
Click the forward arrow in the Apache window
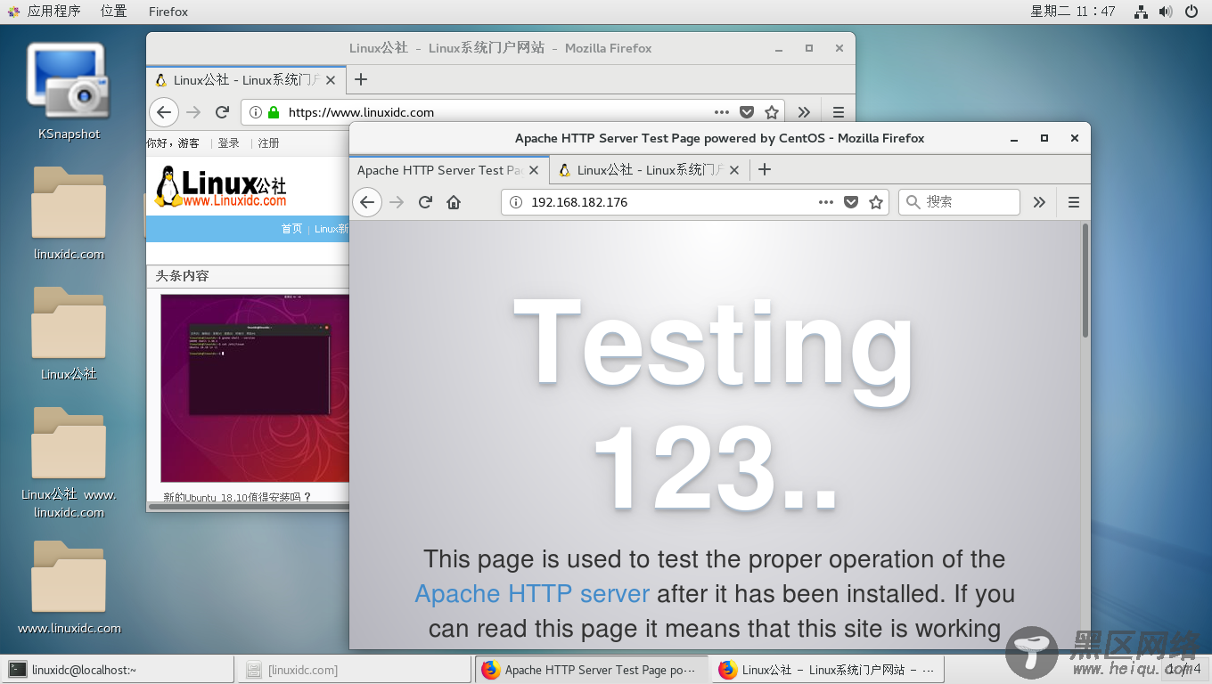coord(397,202)
